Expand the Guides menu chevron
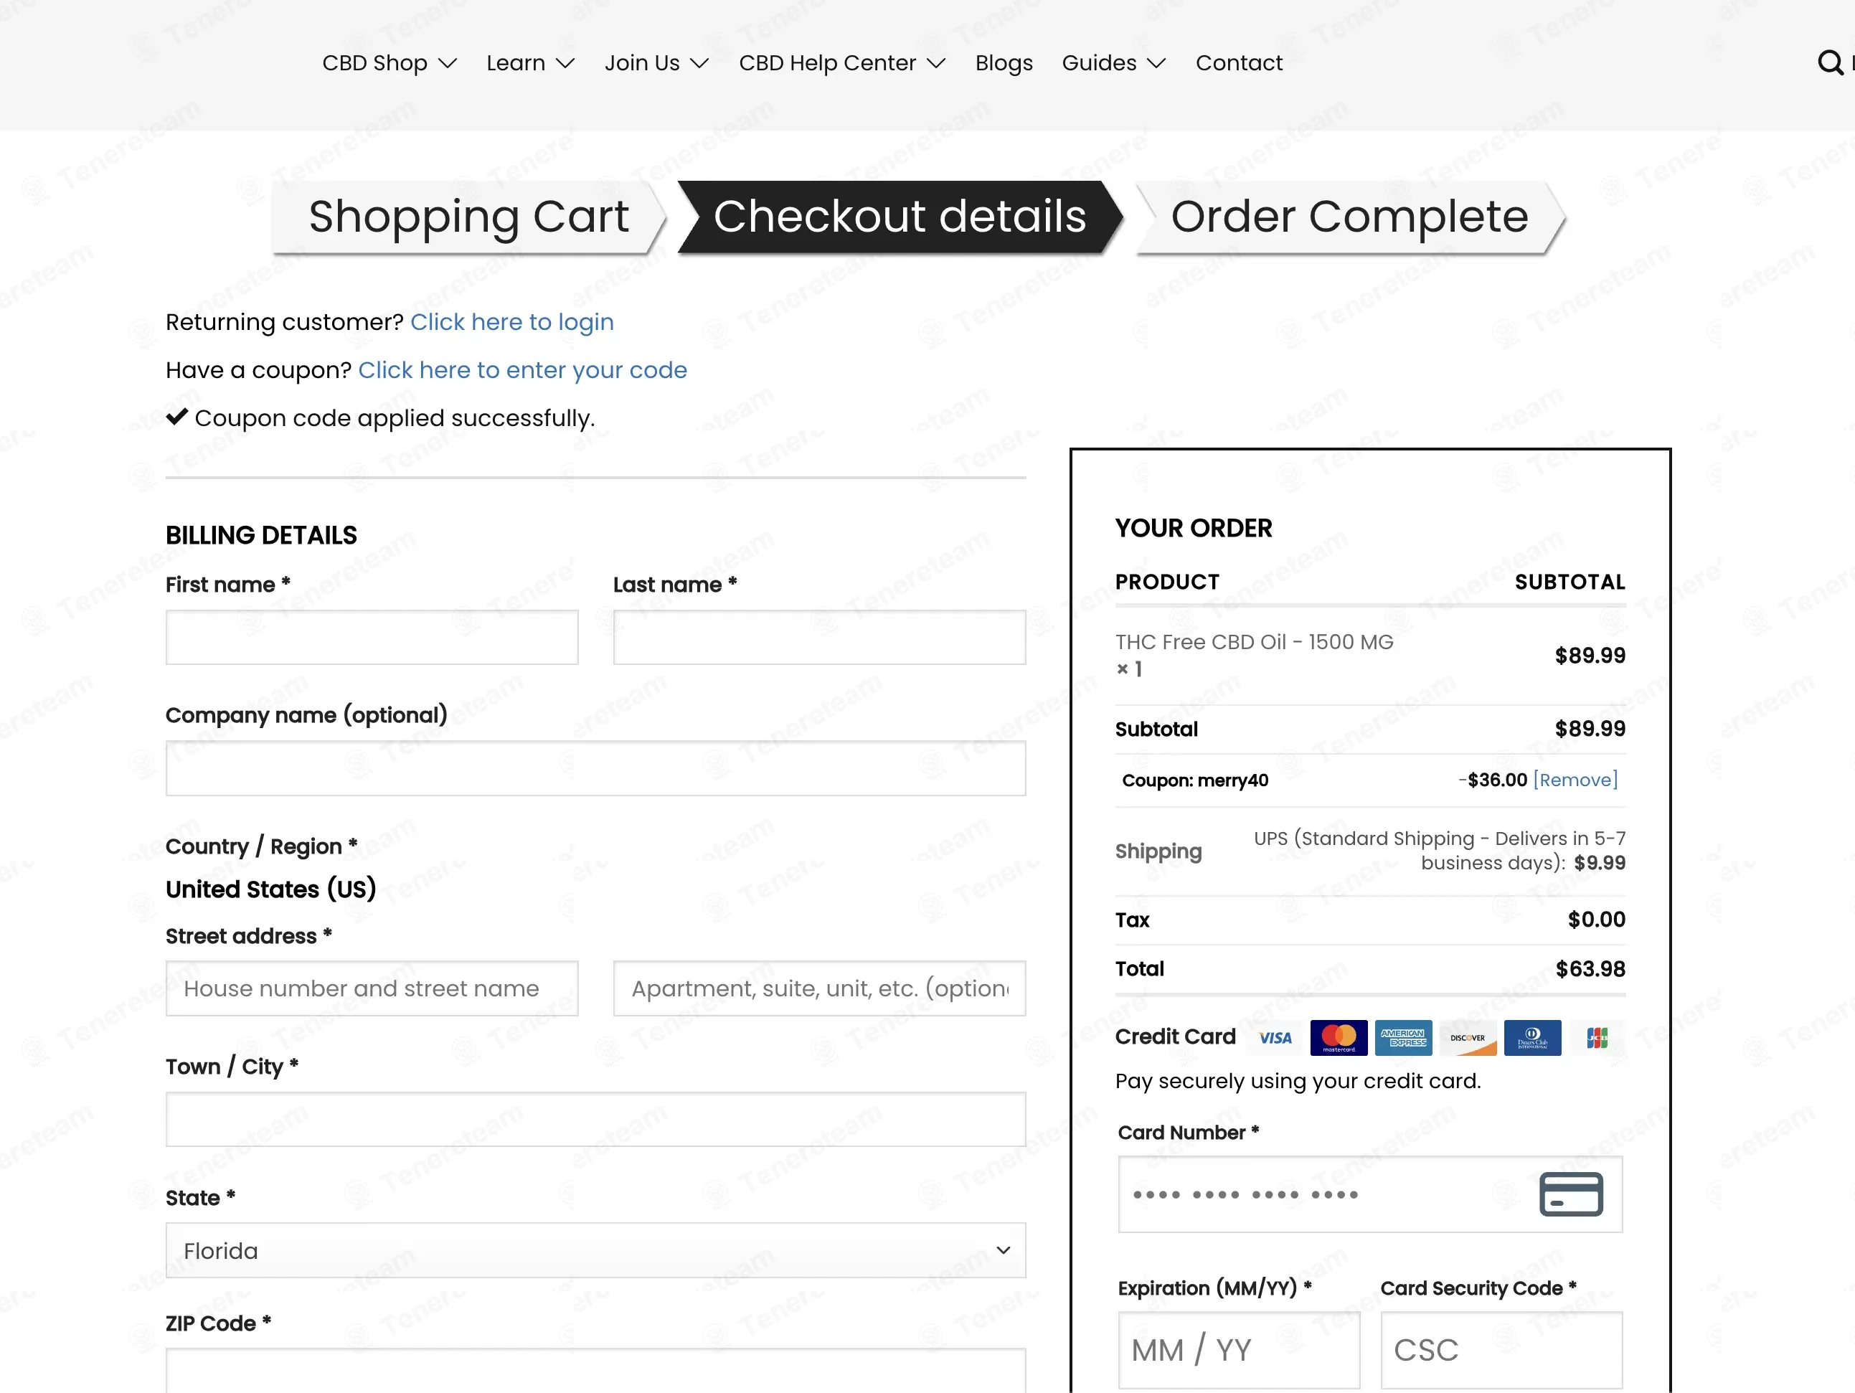The image size is (1855, 1393). [x=1156, y=63]
